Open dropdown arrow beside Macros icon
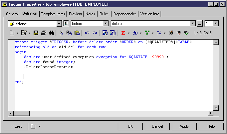The height and width of the screenshot is (134, 227). [152, 33]
